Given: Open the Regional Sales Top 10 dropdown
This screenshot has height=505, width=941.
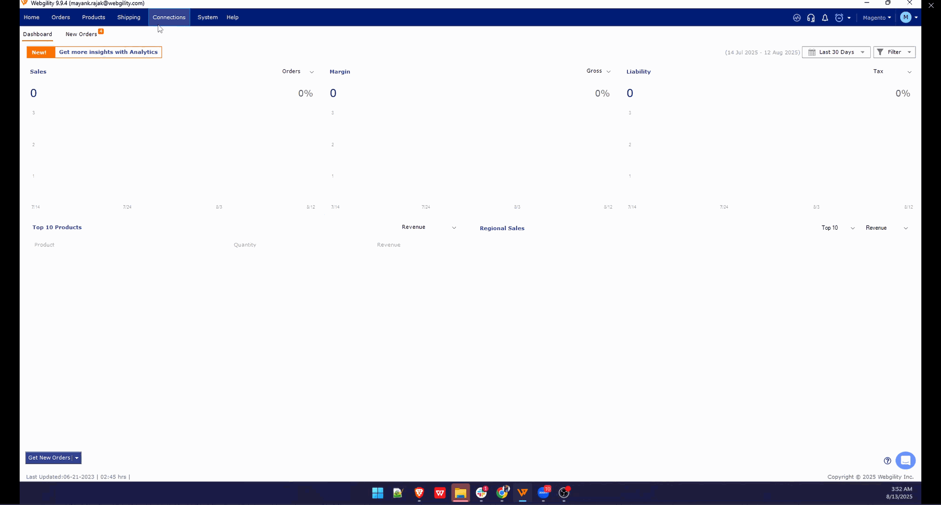Looking at the screenshot, I should click(838, 228).
